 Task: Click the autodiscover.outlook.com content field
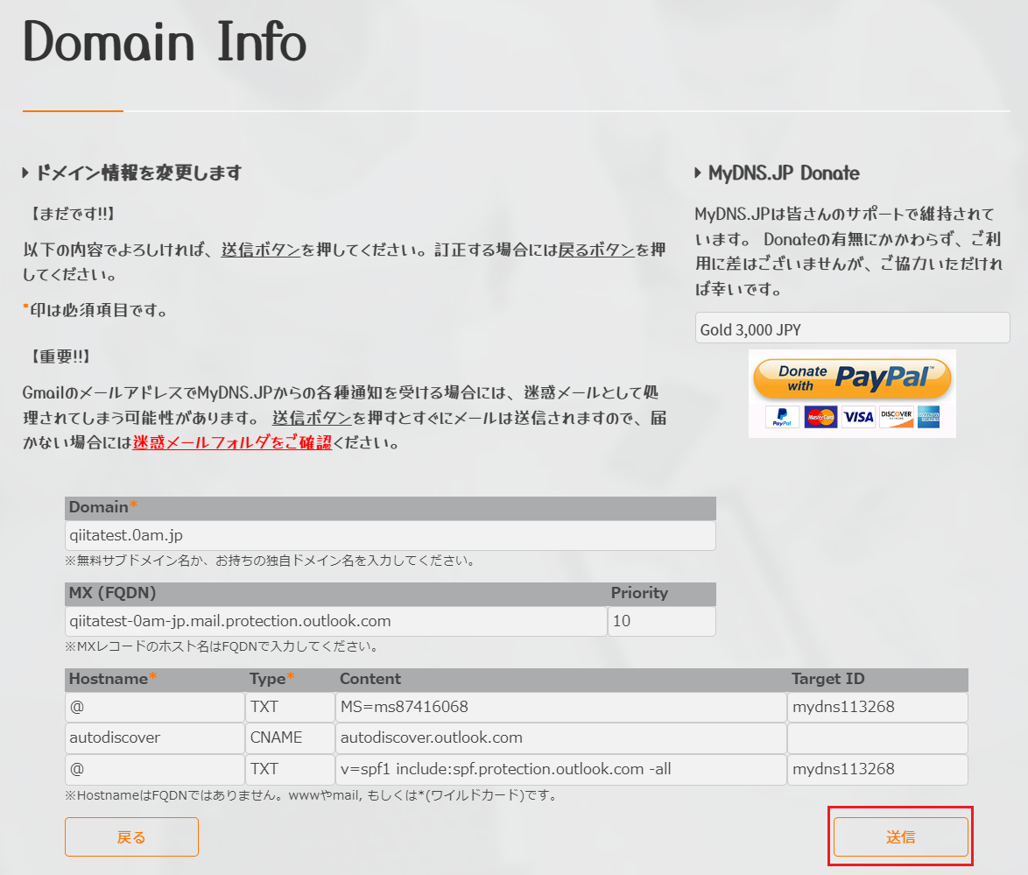coord(560,737)
